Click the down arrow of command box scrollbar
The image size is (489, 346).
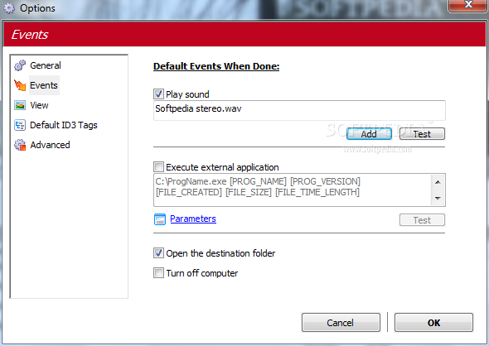click(438, 198)
